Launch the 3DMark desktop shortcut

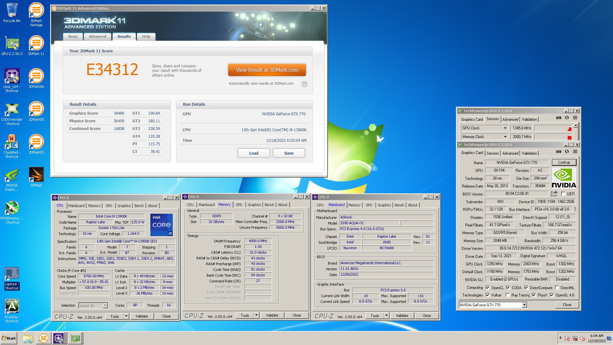click(36, 177)
